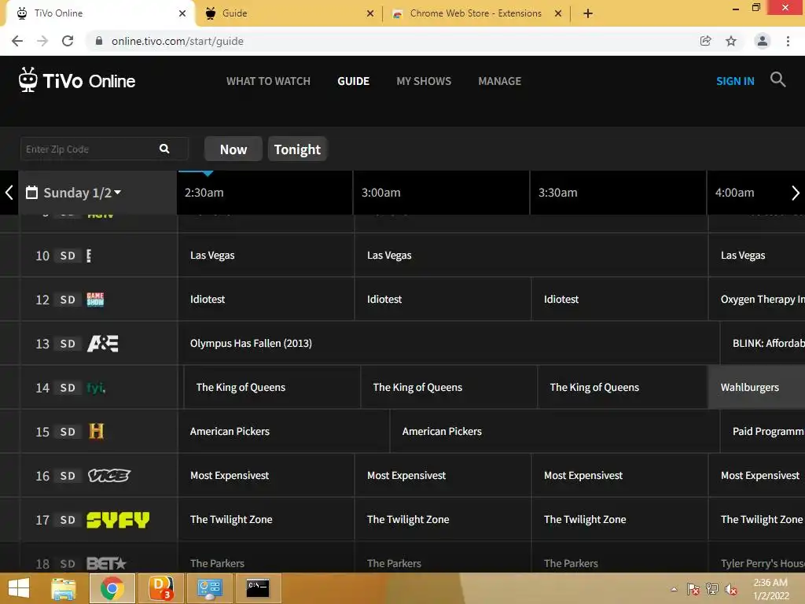Go to earlier times with left arrow
The image size is (805, 604).
[9, 193]
